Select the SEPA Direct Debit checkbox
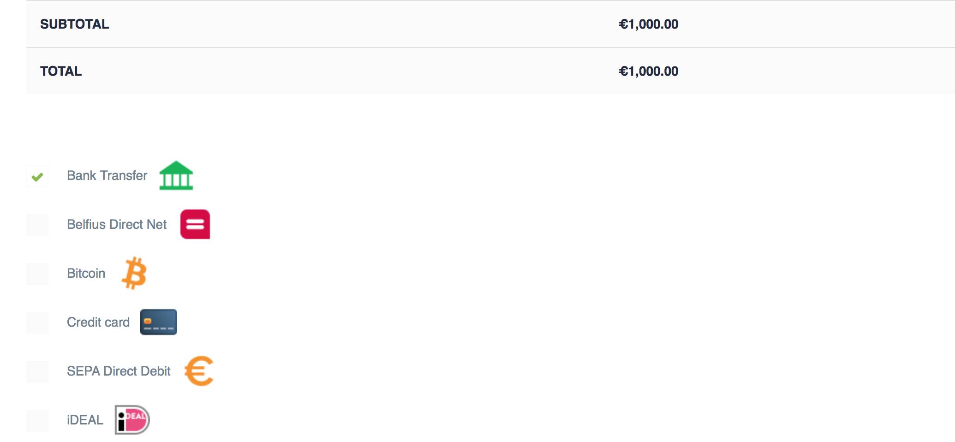Viewport: 955px width, 442px height. pos(37,372)
